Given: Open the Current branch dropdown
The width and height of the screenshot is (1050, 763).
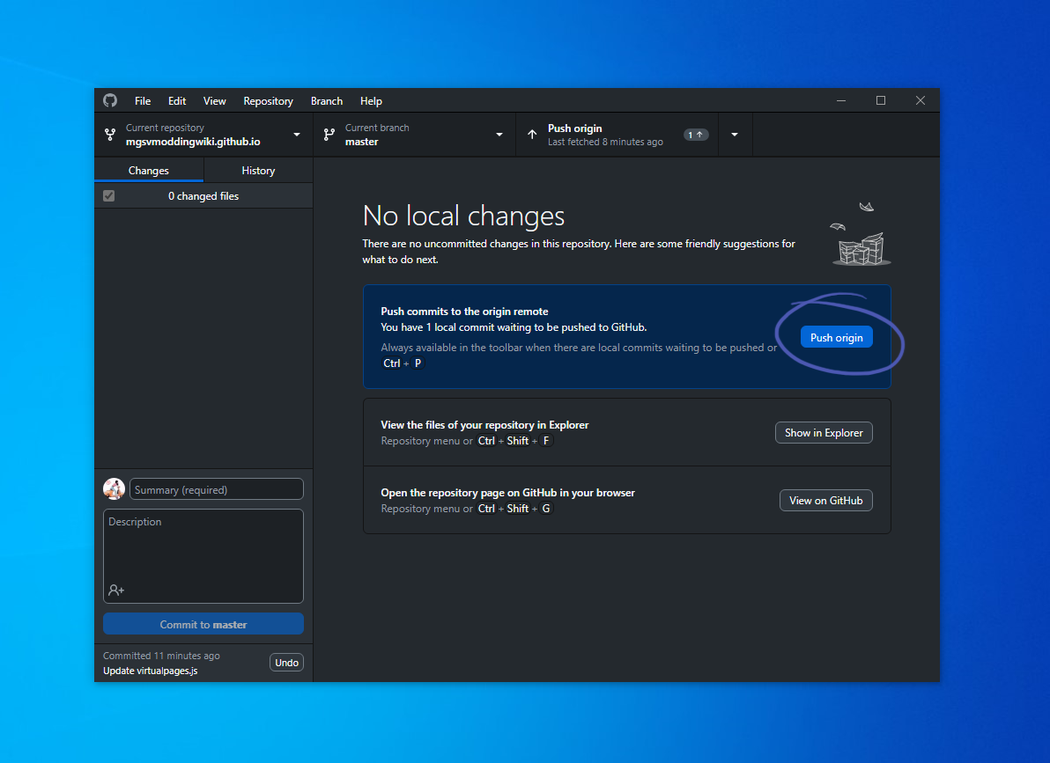Looking at the screenshot, I should point(499,134).
